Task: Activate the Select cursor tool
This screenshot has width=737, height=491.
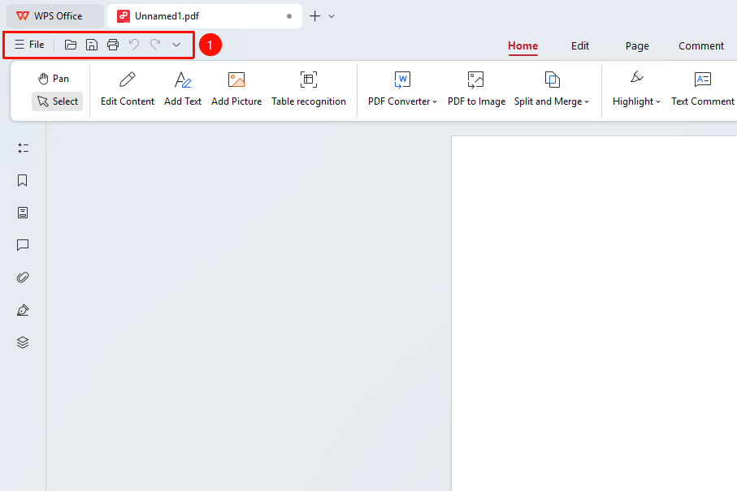Action: tap(58, 101)
